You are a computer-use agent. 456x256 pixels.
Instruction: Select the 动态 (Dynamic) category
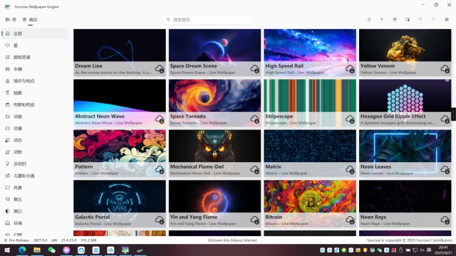(x=35, y=140)
